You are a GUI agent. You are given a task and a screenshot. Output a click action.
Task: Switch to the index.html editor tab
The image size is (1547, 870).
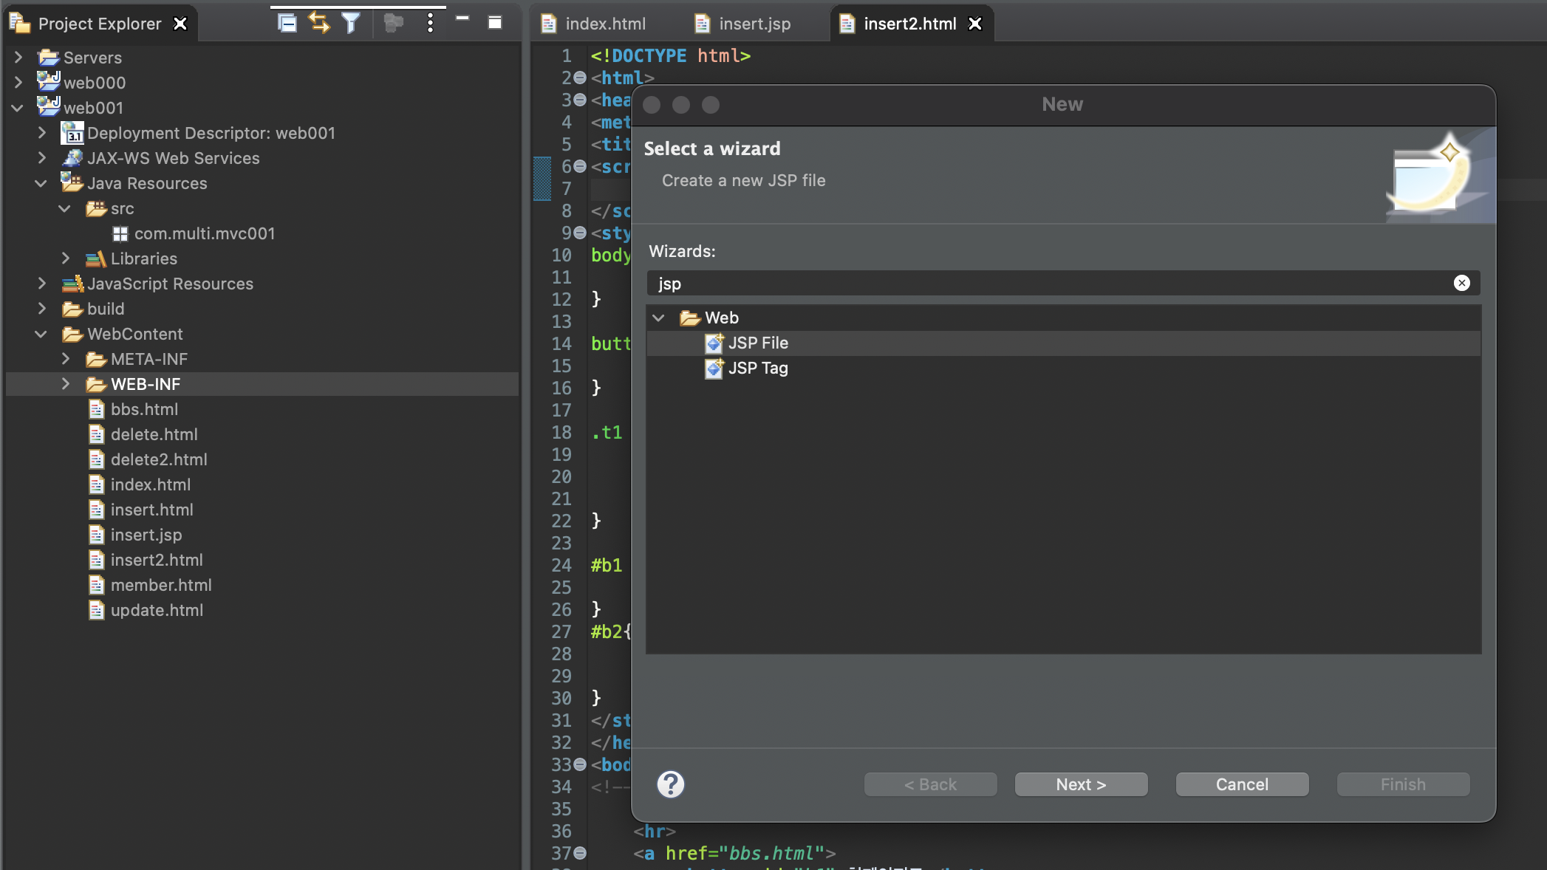point(604,24)
